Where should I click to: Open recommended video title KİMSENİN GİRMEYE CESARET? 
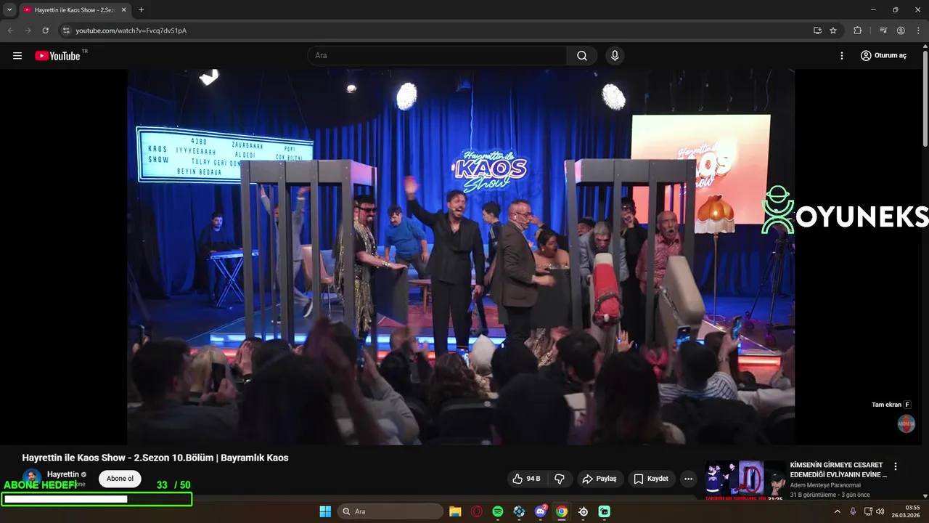coord(838,469)
